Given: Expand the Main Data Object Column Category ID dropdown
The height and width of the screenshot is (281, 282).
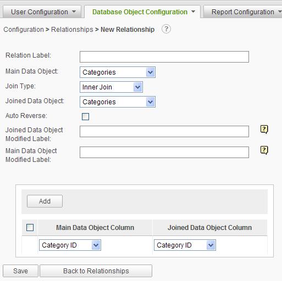Looking at the screenshot, I should click(70, 245).
